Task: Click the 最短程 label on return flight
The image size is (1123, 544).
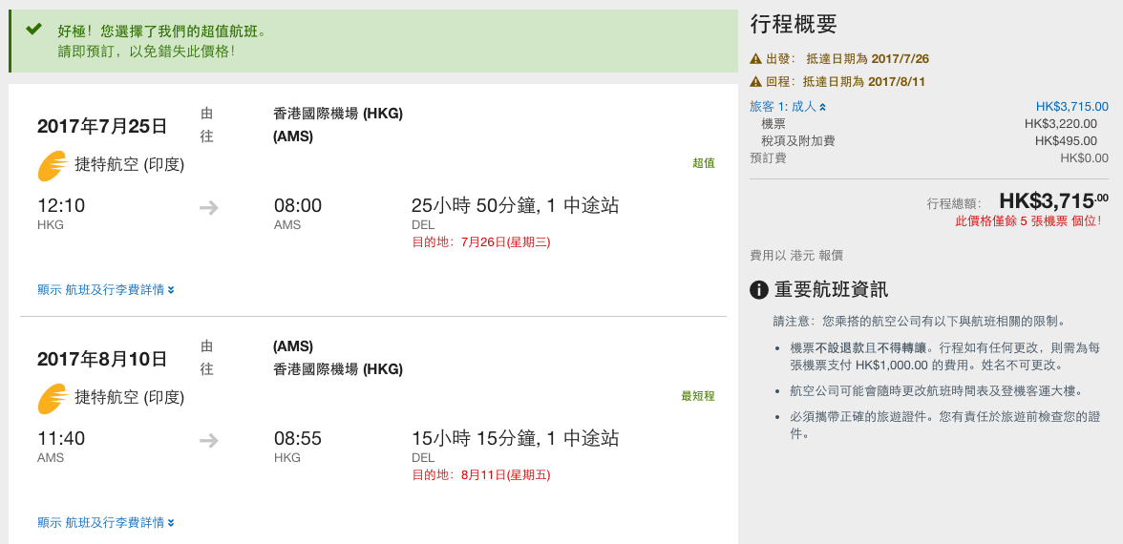Action: point(697,396)
